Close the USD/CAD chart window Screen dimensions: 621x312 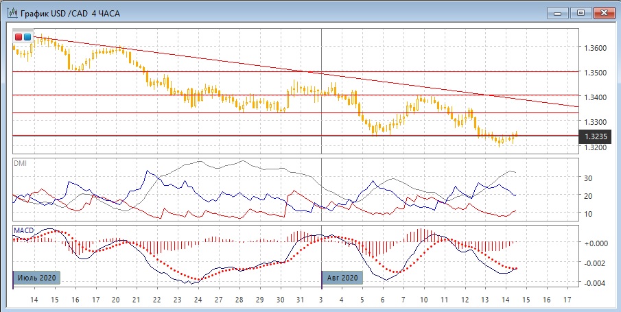(605, 12)
